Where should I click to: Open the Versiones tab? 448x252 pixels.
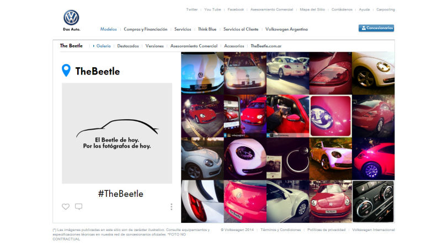tap(154, 46)
